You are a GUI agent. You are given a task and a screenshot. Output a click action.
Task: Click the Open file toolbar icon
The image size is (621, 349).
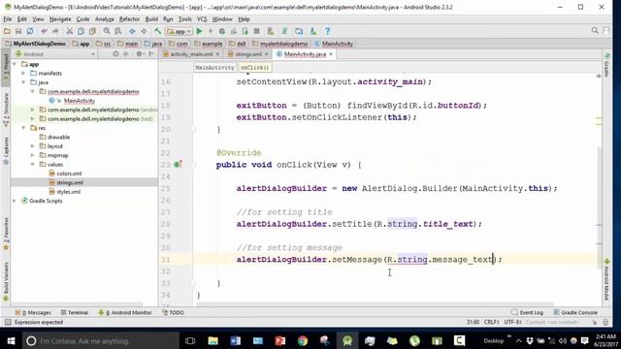coord(7,31)
